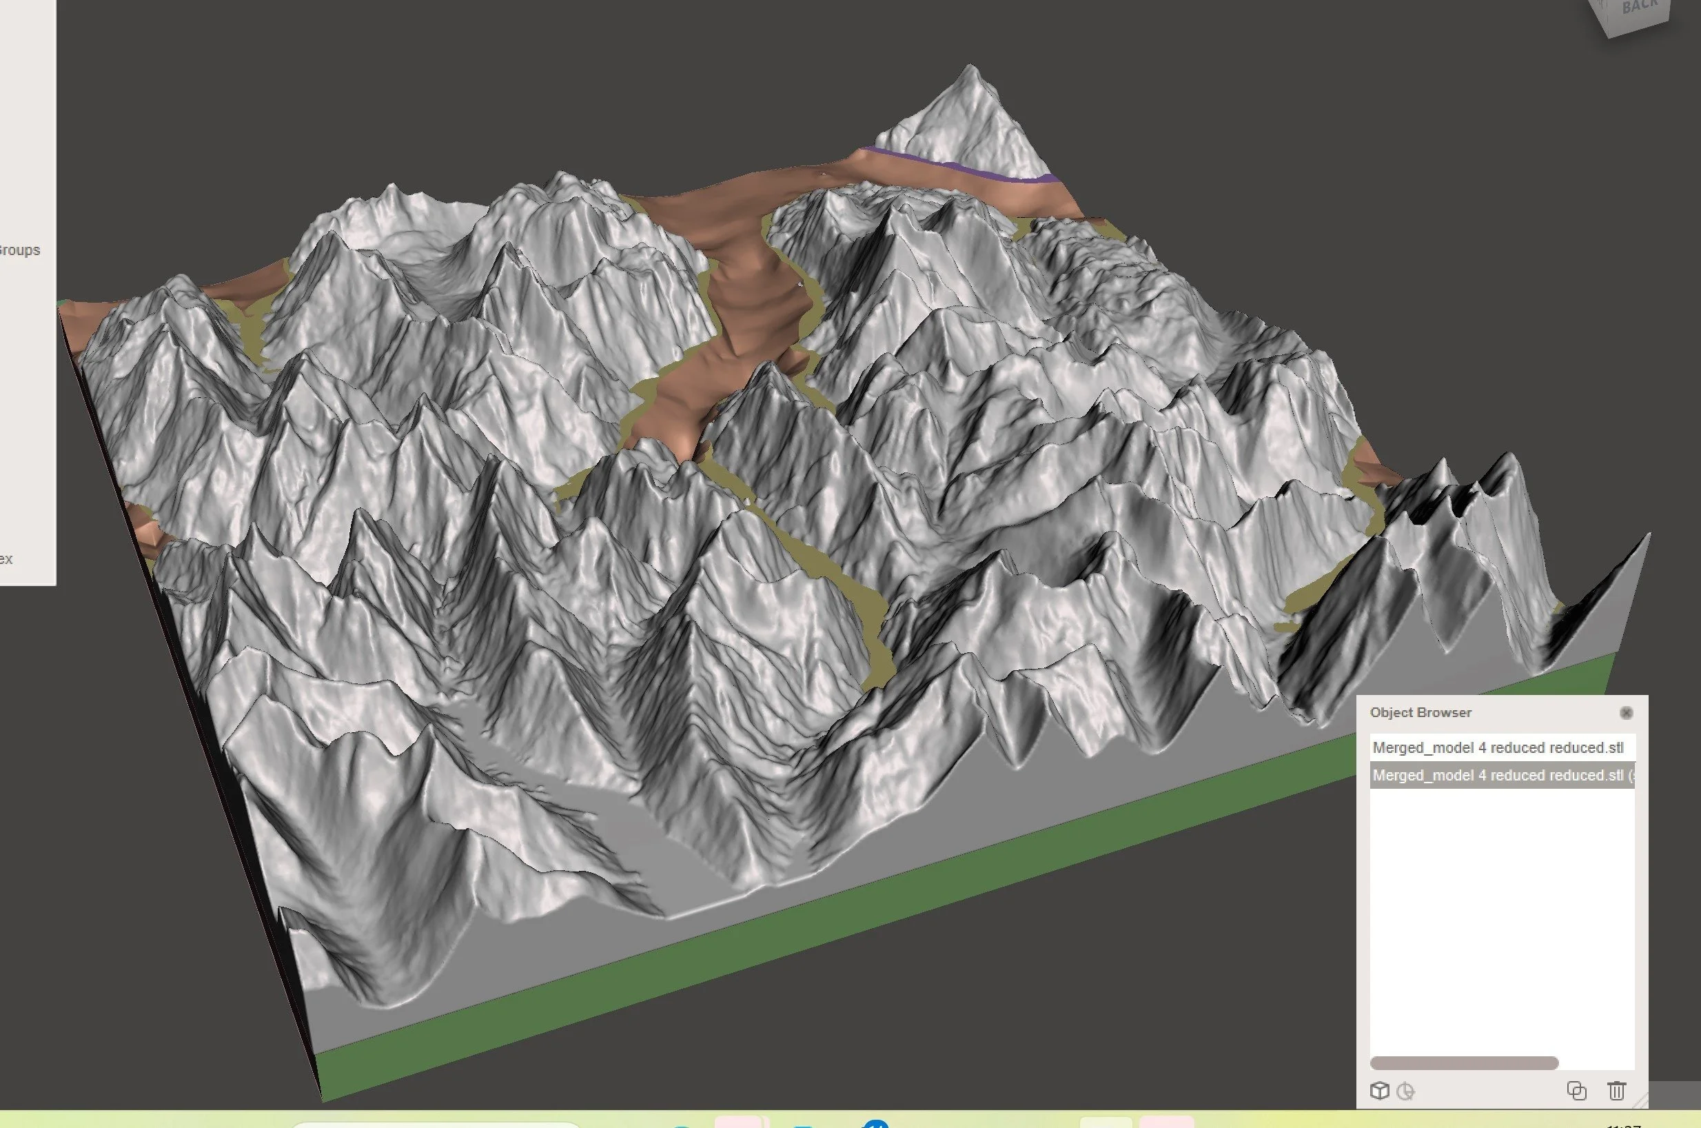This screenshot has height=1128, width=1701.
Task: Click the blue badge icon on the taskbar
Action: pos(876,1124)
